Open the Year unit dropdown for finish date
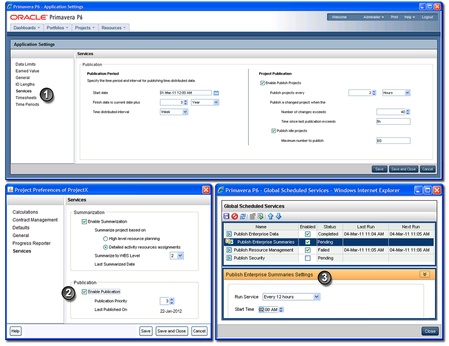This screenshot has width=449, height=346. (216, 102)
